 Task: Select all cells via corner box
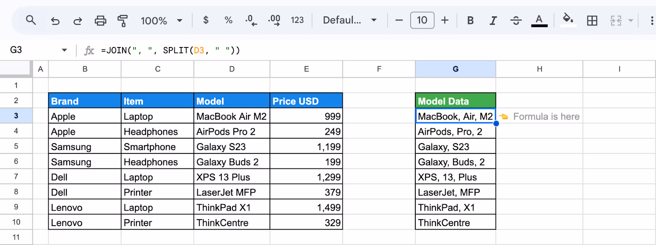point(16,69)
